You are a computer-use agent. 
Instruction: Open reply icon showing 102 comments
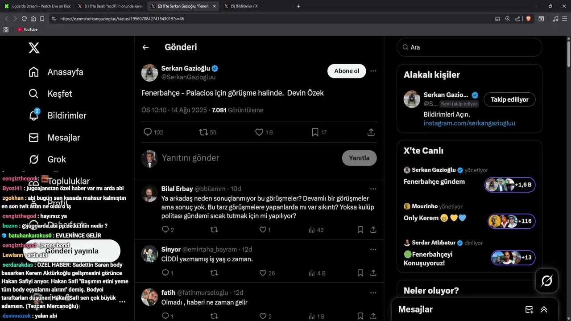(148, 132)
